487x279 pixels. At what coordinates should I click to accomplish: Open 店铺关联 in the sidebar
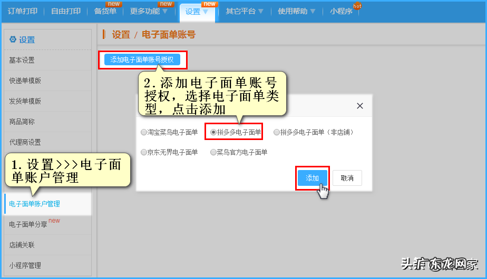[48, 245]
